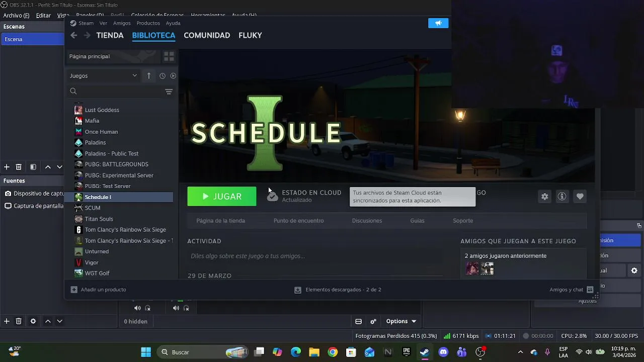This screenshot has width=644, height=362.
Task: Go to the COMUNIDAD section
Action: (207, 35)
